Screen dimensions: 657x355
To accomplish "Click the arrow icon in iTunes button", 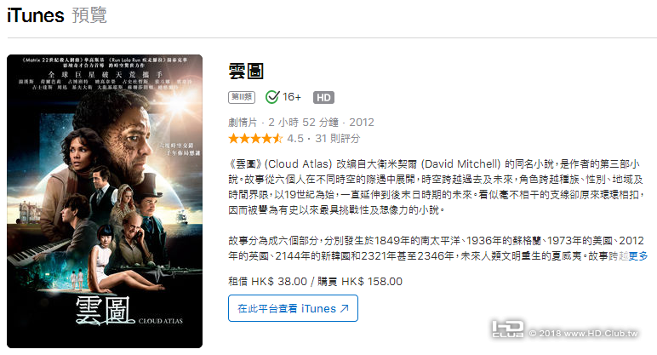I will (345, 308).
